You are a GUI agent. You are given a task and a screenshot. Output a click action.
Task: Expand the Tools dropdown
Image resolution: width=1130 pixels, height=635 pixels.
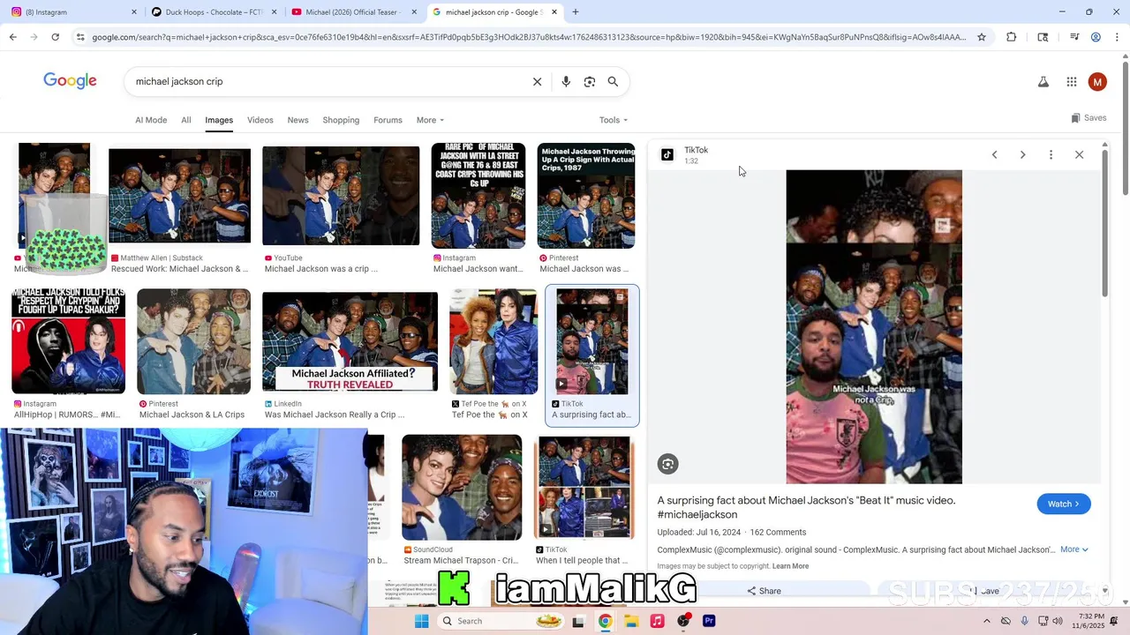[x=614, y=120]
